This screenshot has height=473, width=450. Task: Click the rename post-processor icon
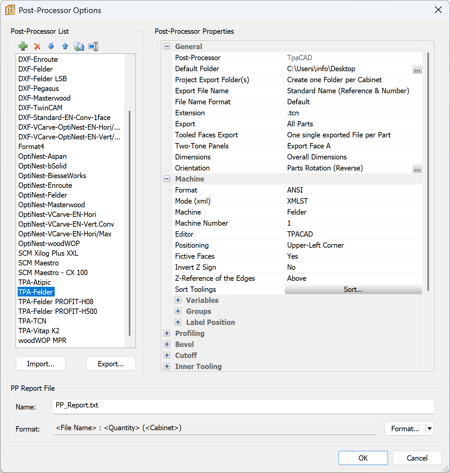93,46
